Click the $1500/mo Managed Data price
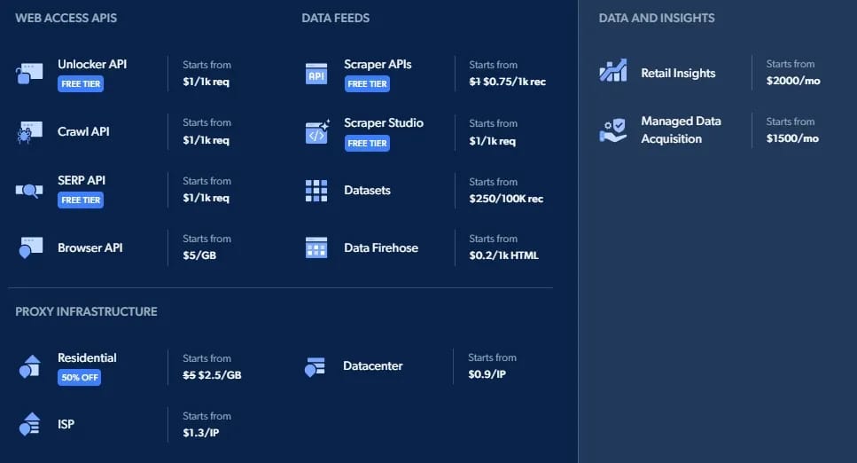Viewport: 857px width, 463px height. 792,137
